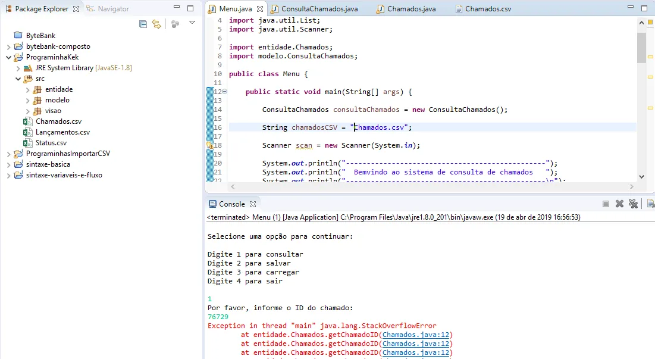Click the ProgramainhaKek project name
Screen dimensions: 655x359
coord(52,57)
